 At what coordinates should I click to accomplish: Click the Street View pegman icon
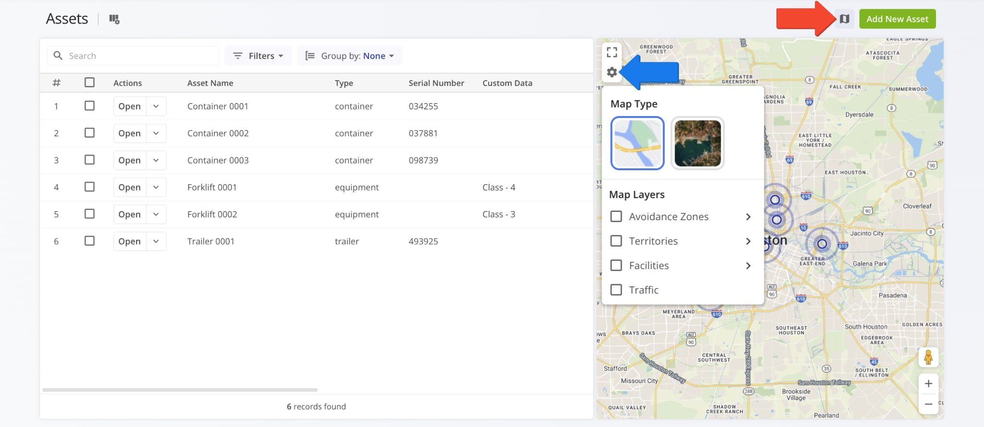928,357
